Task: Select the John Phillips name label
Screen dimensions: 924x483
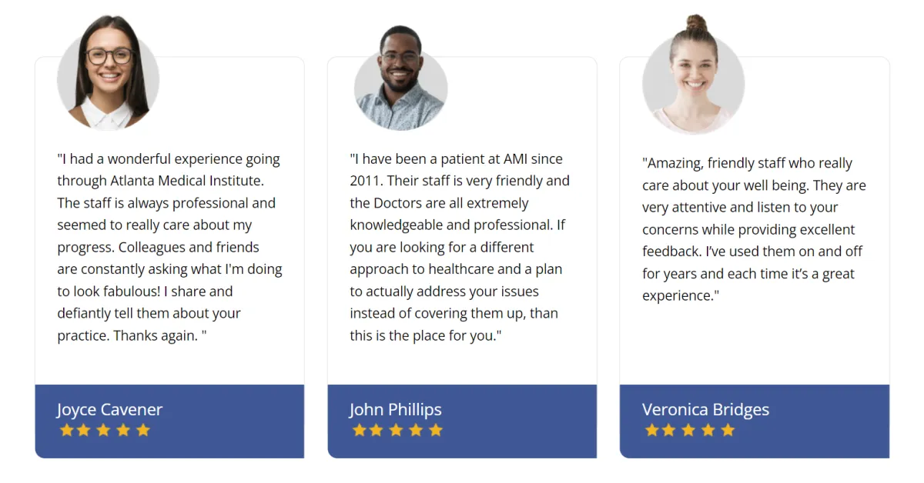Action: (x=396, y=410)
